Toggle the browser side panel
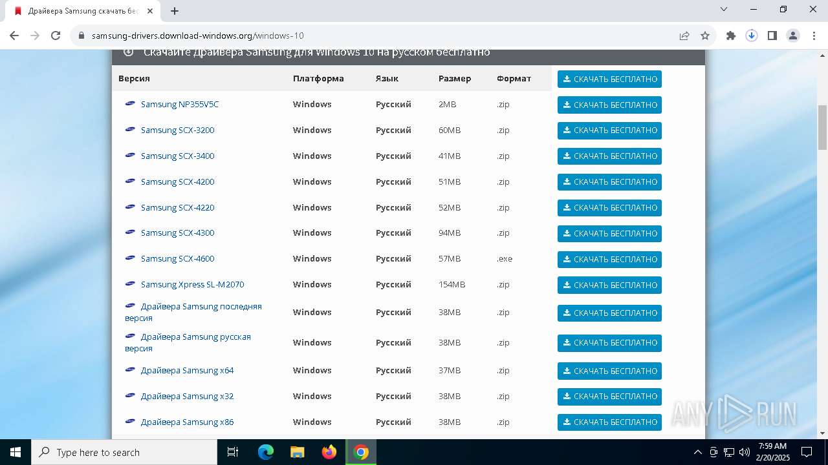828x465 pixels. (772, 36)
